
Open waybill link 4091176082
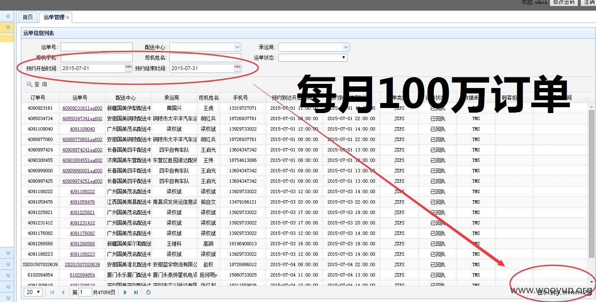(x=82, y=233)
